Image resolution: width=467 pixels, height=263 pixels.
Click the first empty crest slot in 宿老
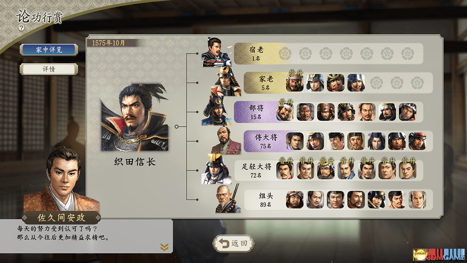[x=285, y=54]
